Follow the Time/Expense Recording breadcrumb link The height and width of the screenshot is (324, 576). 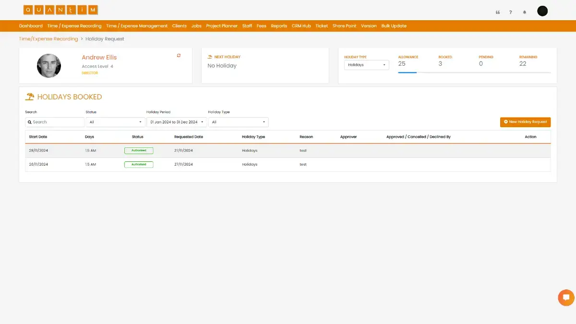[48, 39]
